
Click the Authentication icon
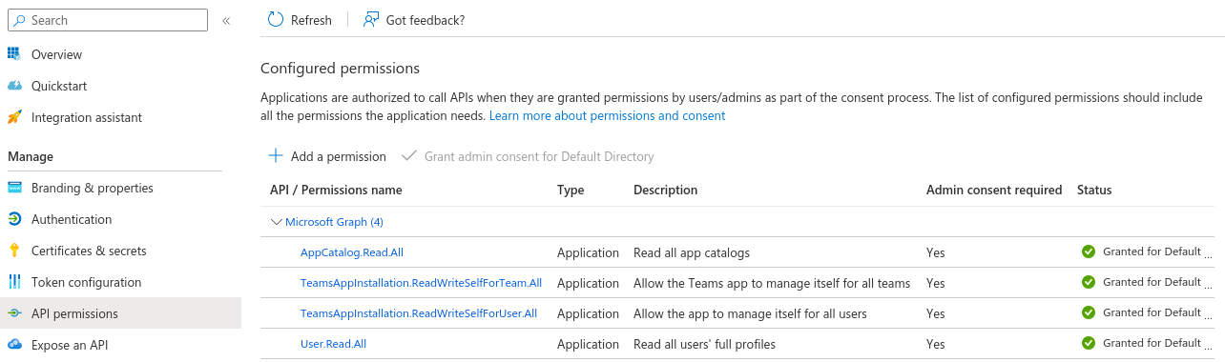tap(14, 219)
